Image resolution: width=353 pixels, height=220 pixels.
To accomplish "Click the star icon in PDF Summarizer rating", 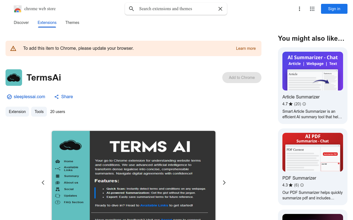I will click(291, 185).
